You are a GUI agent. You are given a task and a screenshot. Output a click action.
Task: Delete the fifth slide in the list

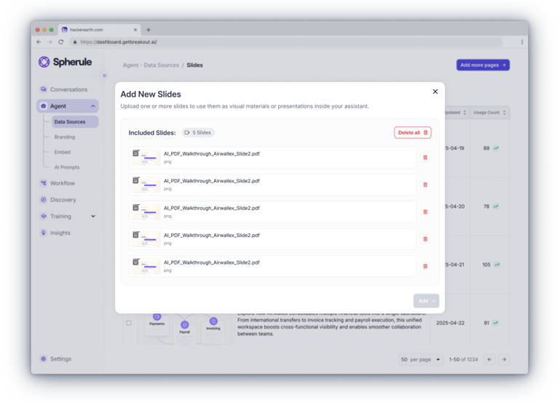[x=425, y=266]
